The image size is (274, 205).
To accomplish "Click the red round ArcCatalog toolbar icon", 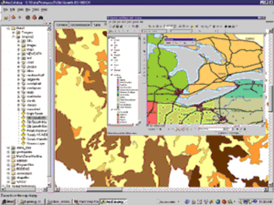I will 34,18.
